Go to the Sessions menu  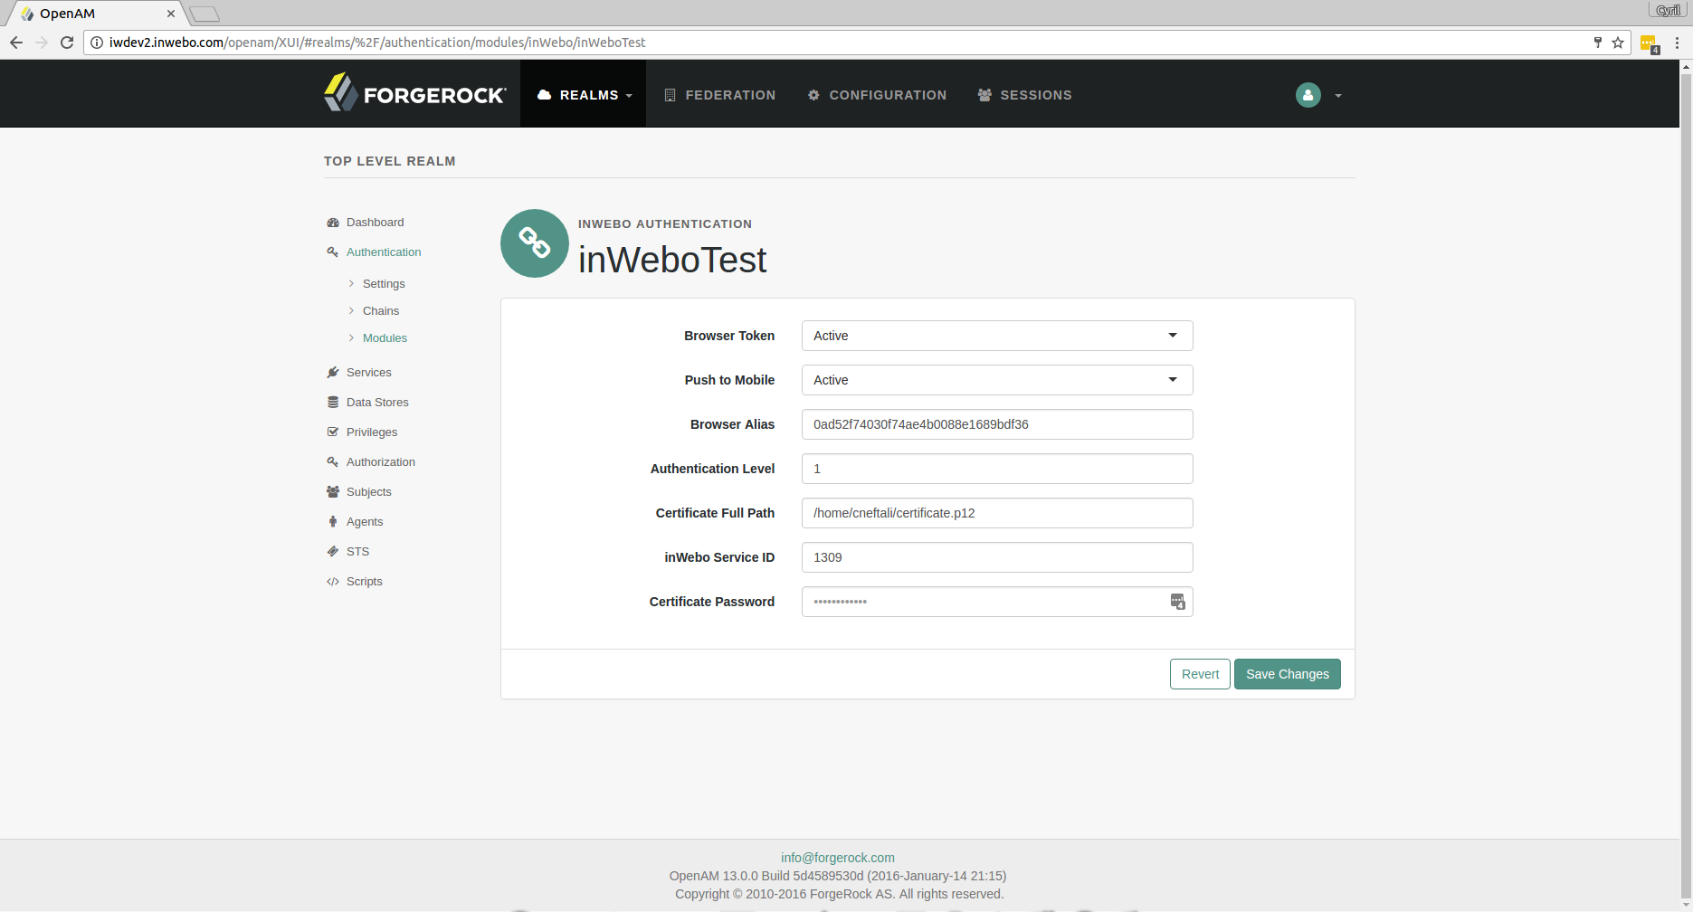[1025, 95]
